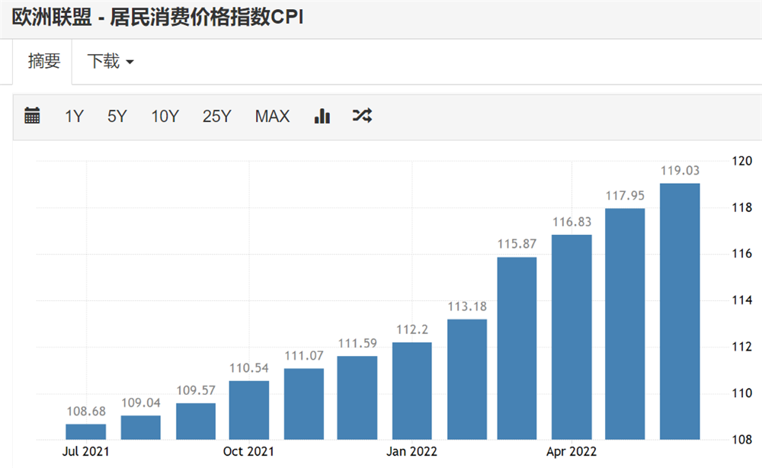Click the tallest bar labeled 119.03
Screen dimensions: 762x468
tap(680, 311)
